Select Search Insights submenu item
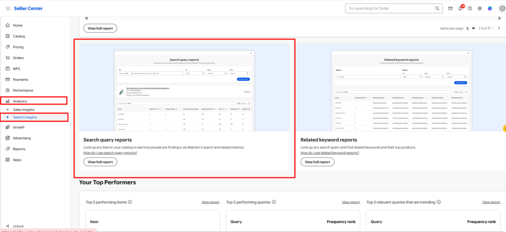 pyautogui.click(x=25, y=117)
